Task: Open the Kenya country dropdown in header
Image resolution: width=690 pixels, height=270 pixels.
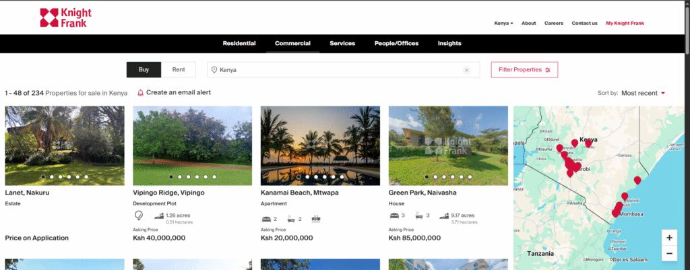Action: coord(503,23)
